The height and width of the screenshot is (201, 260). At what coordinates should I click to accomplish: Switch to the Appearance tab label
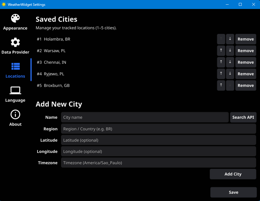pos(15,28)
